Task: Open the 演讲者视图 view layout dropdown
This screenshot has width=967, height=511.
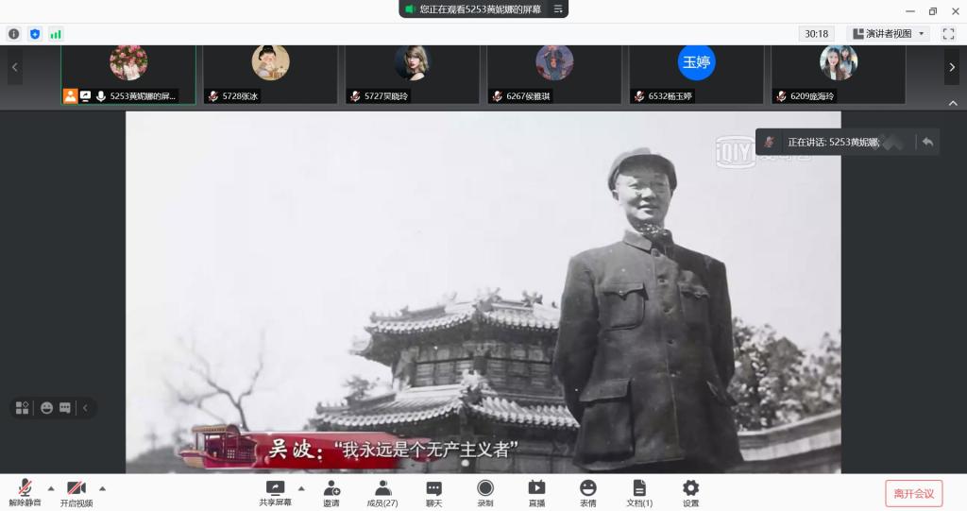Action: tap(889, 34)
